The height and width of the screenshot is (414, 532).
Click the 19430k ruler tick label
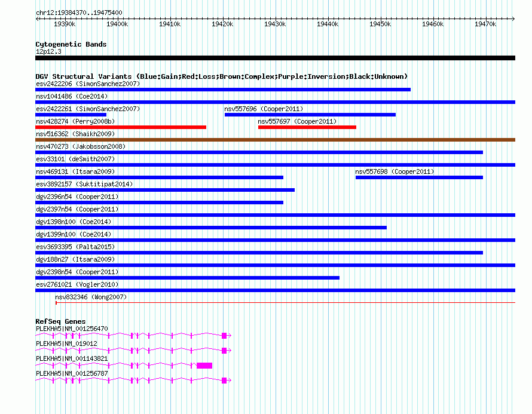pos(275,24)
